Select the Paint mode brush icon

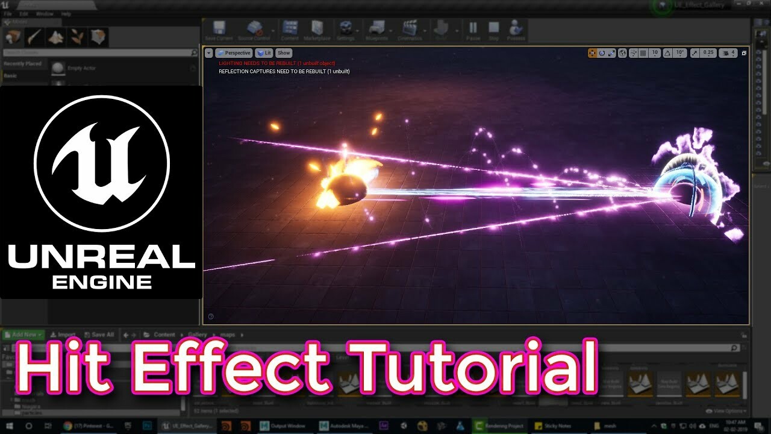coord(34,37)
